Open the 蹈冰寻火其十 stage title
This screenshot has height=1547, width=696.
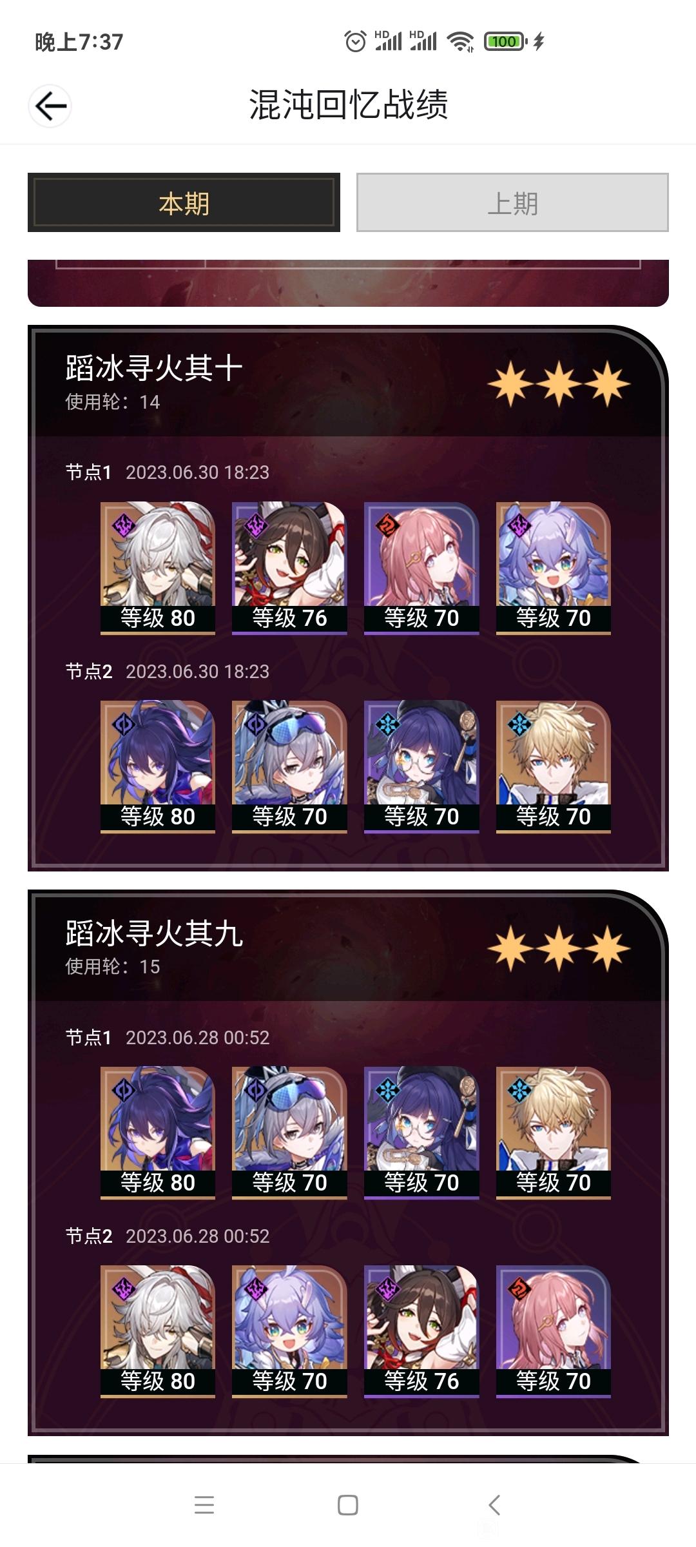click(154, 368)
